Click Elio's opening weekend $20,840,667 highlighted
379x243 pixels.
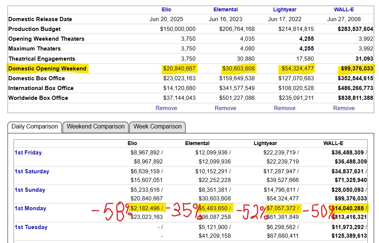(180, 69)
